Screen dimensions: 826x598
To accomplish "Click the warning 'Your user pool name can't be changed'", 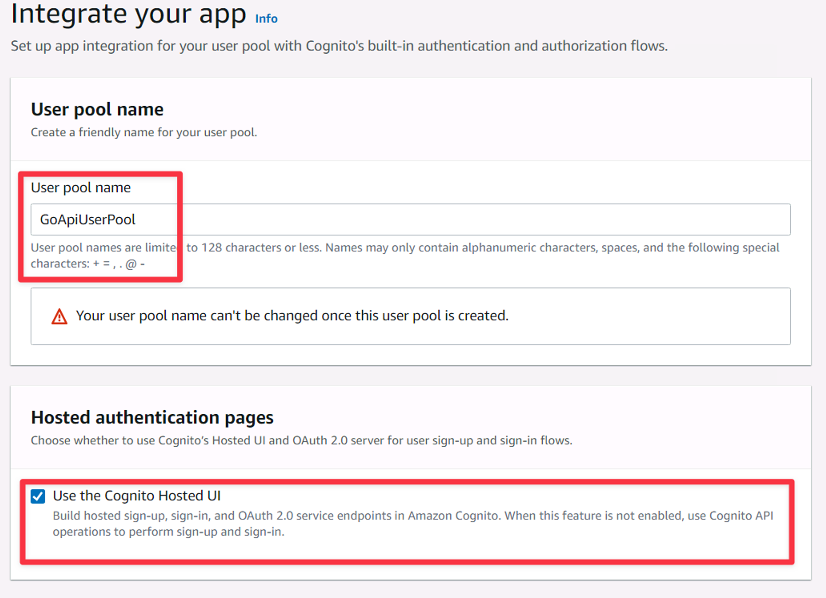I will coord(292,316).
